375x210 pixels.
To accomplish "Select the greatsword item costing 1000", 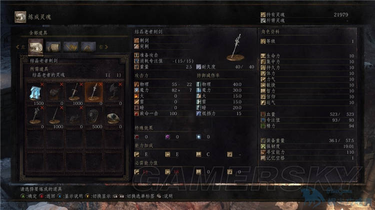I will 74,94.
